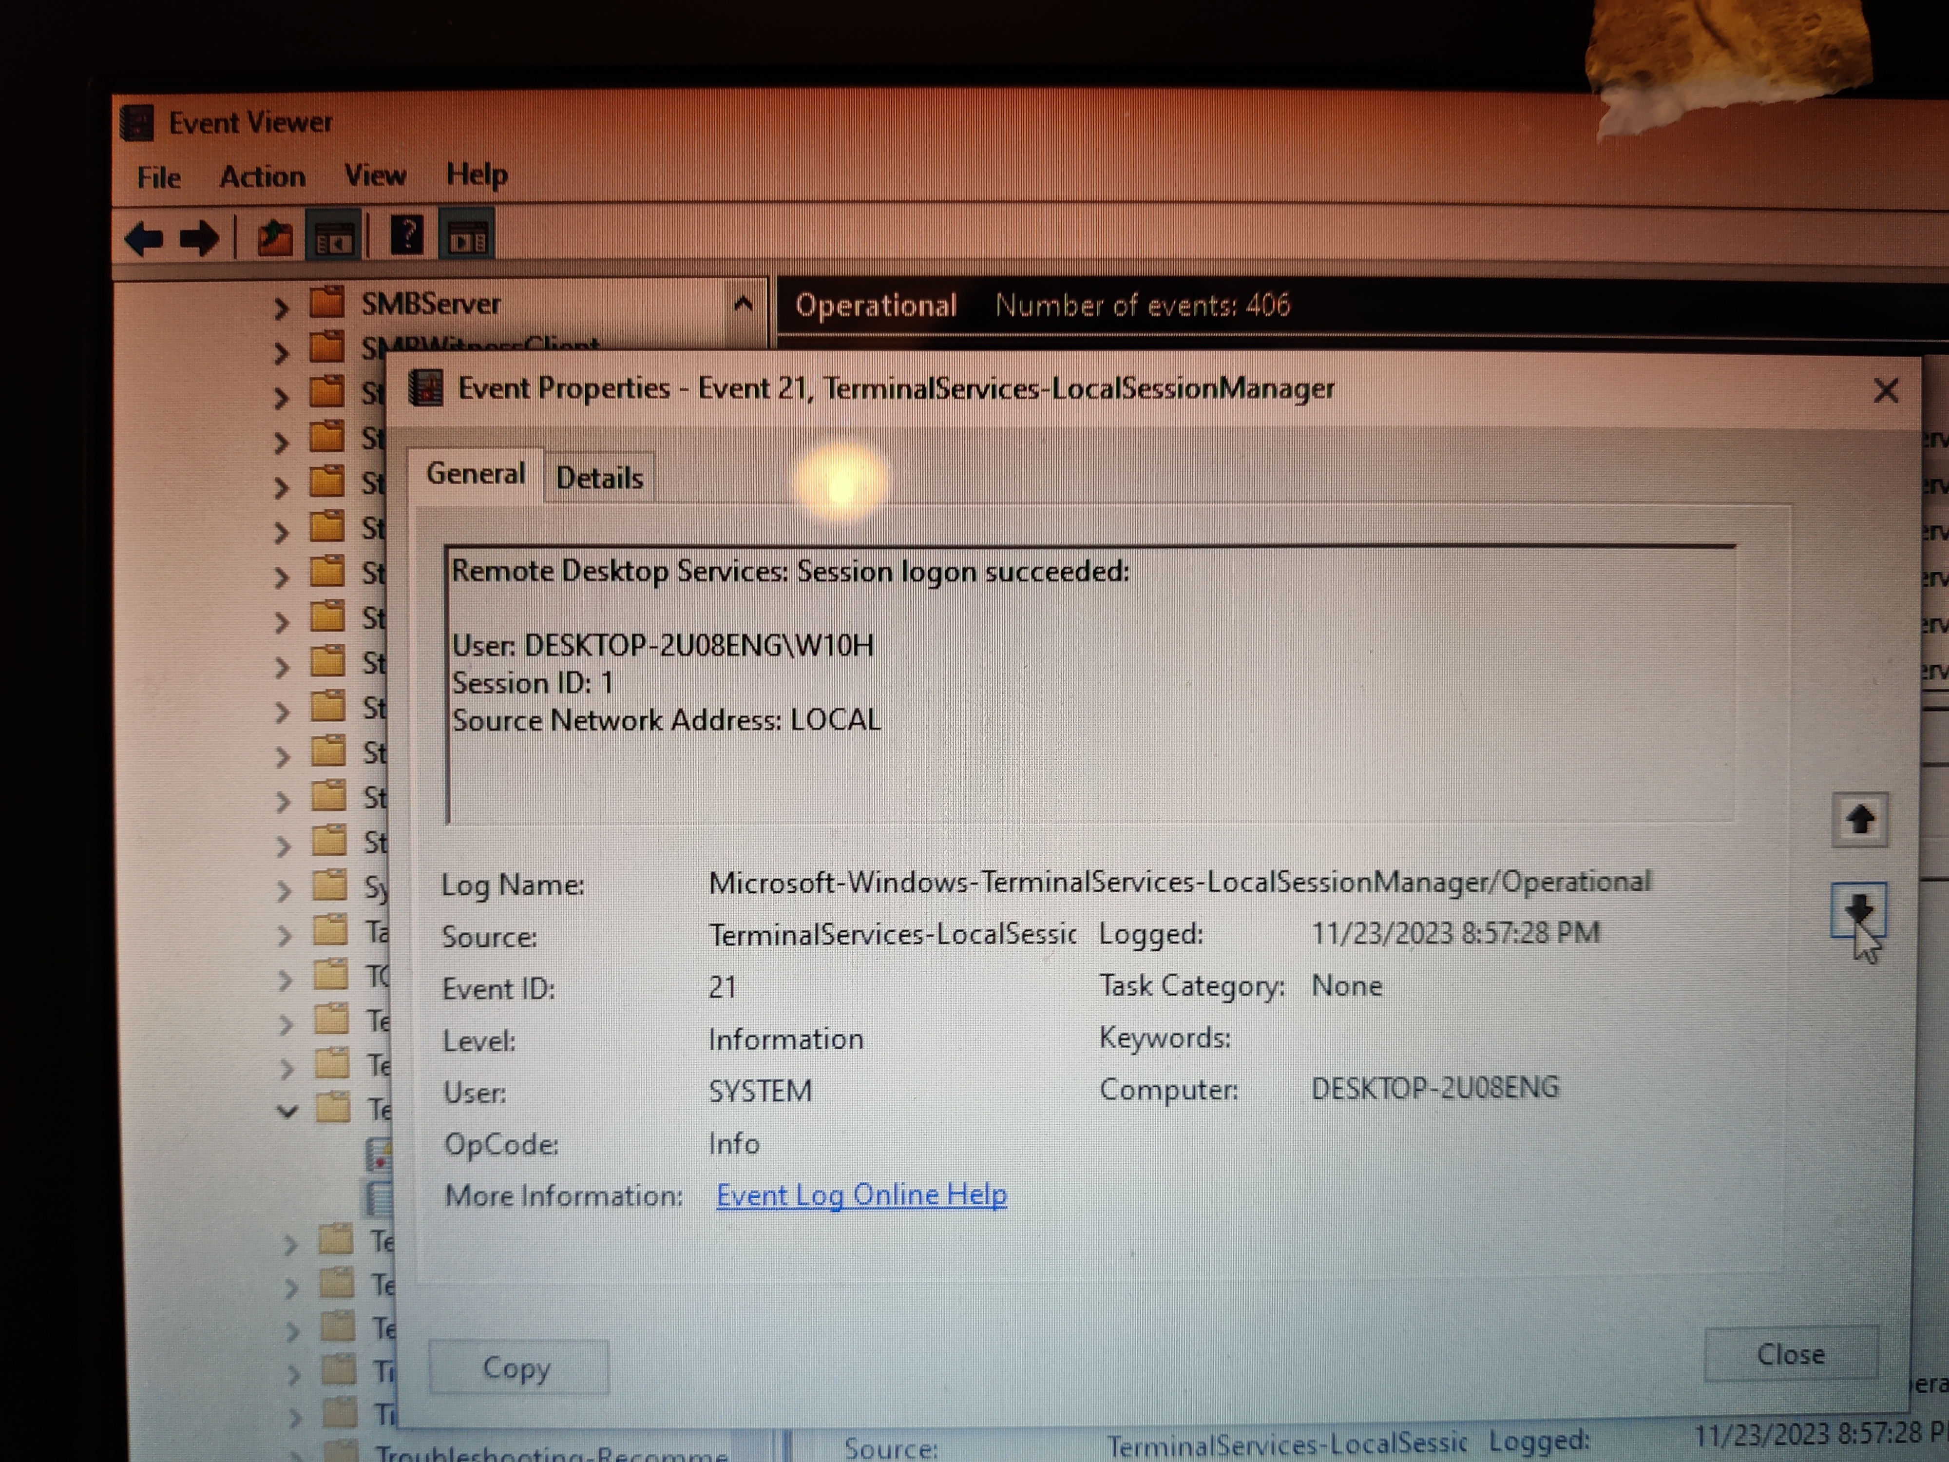The width and height of the screenshot is (1949, 1462).
Task: Switch to the General tab
Action: [476, 474]
